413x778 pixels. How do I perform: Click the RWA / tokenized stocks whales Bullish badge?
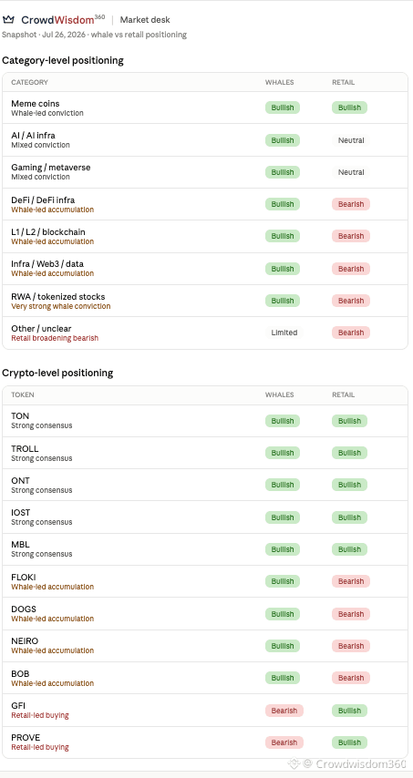coord(283,301)
